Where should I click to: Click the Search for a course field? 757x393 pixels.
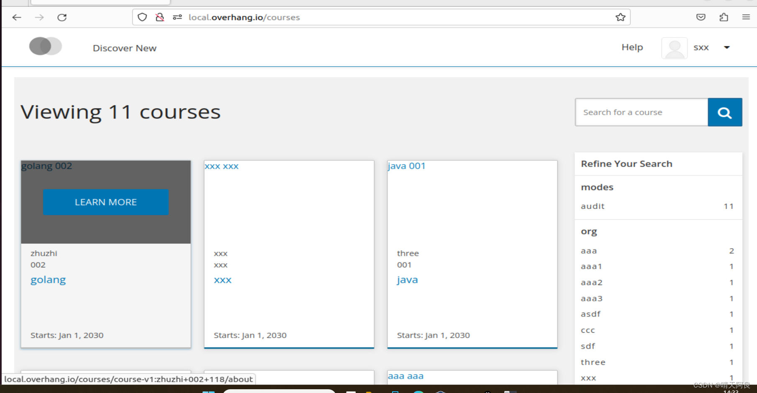641,112
